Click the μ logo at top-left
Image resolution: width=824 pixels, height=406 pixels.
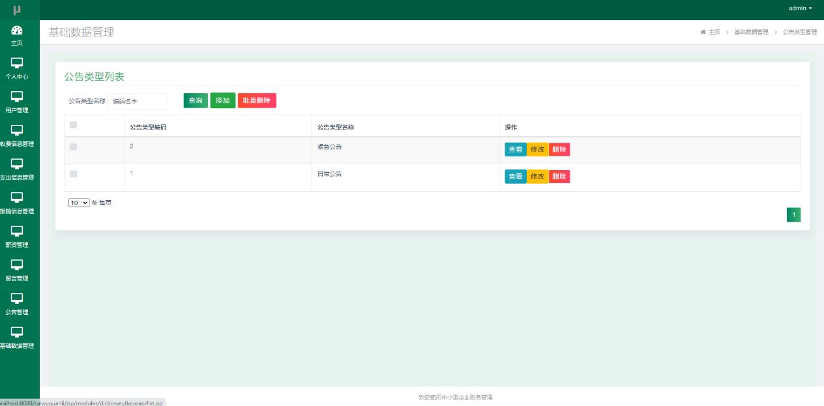(17, 9)
